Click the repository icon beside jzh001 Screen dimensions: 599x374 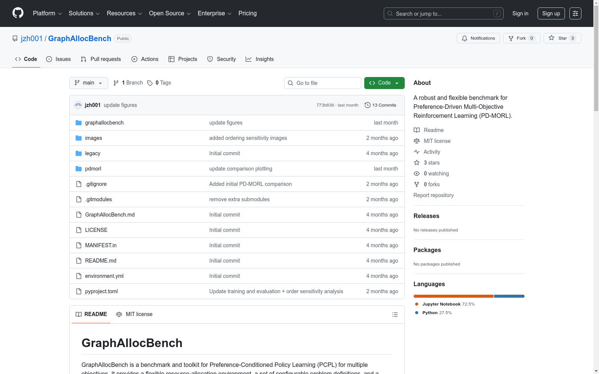coord(15,39)
